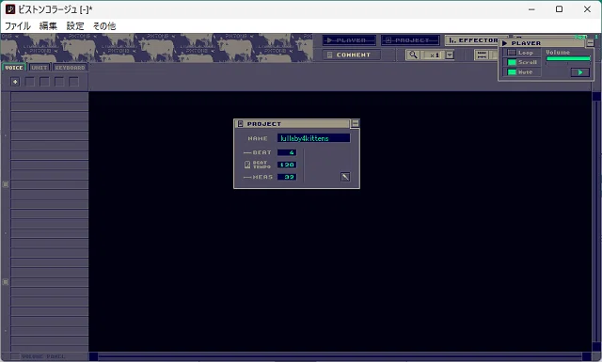602x362 pixels.
Task: Click the project NAME field lullaby4kittens
Action: pos(313,138)
